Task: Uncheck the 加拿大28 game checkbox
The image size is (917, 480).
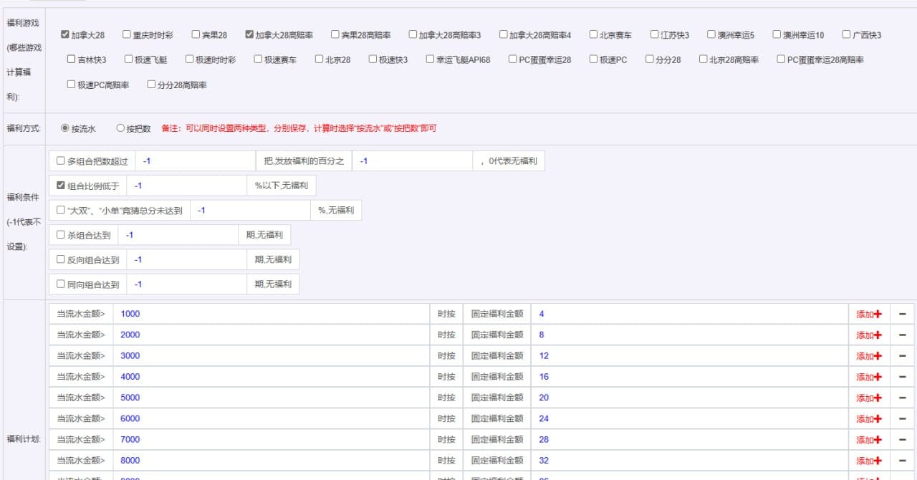Action: tap(65, 34)
